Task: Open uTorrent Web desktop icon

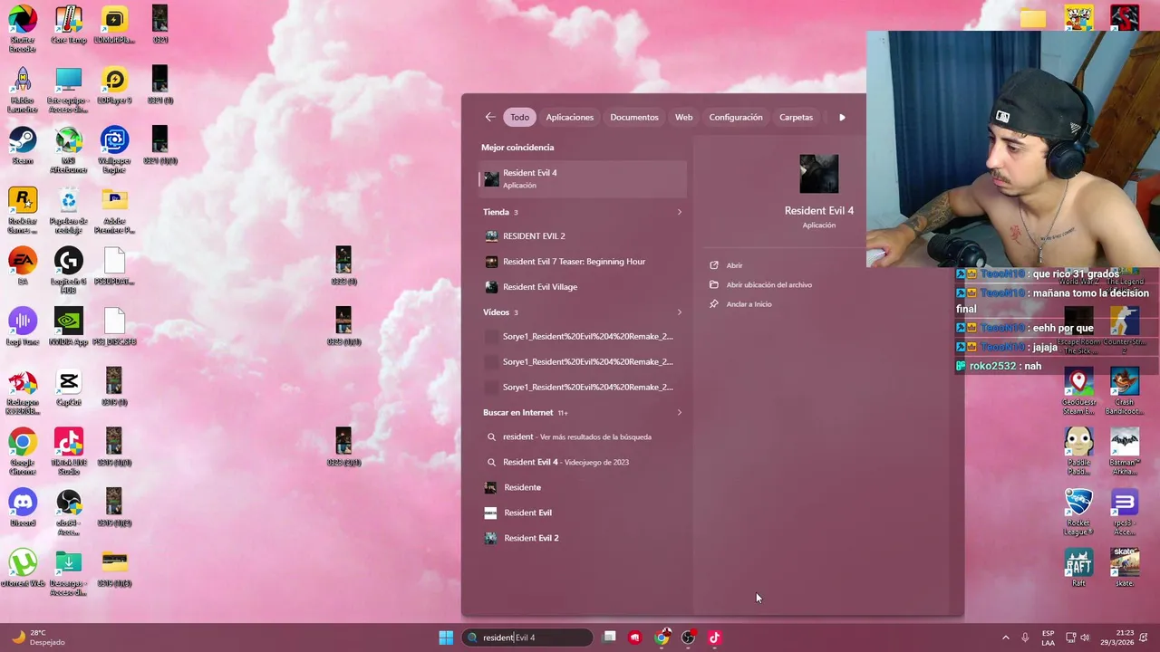Action: tap(23, 569)
